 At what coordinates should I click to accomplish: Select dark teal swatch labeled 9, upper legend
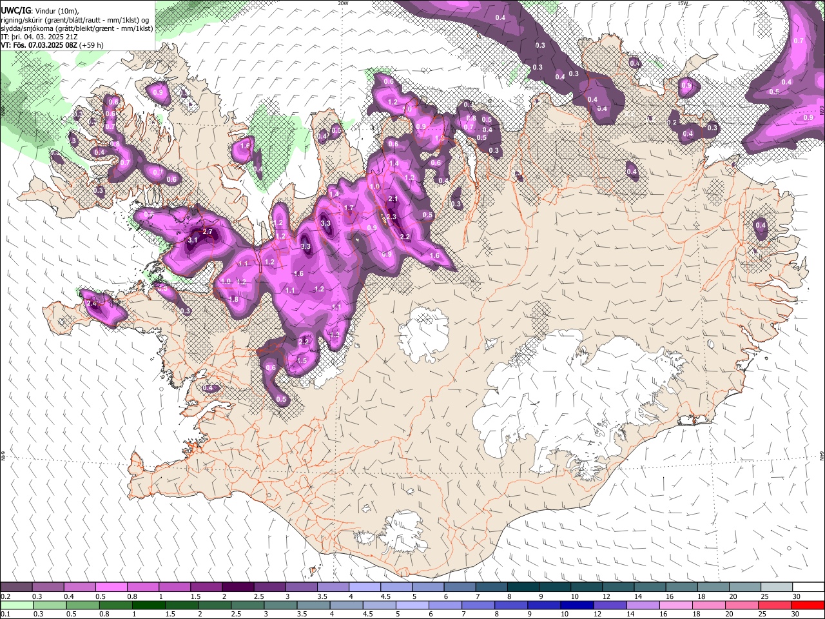(554, 587)
